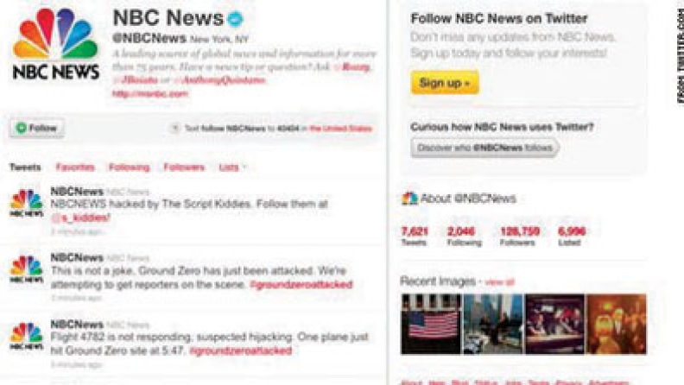684x385 pixels.
Task: Click the 128,750 Followers count
Action: click(x=520, y=237)
